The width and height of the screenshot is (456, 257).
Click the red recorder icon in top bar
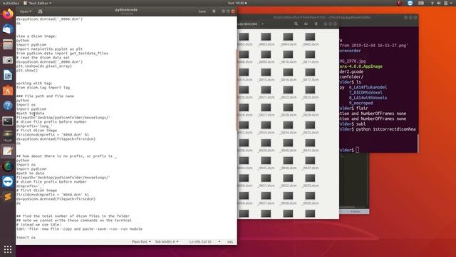pos(399,3)
